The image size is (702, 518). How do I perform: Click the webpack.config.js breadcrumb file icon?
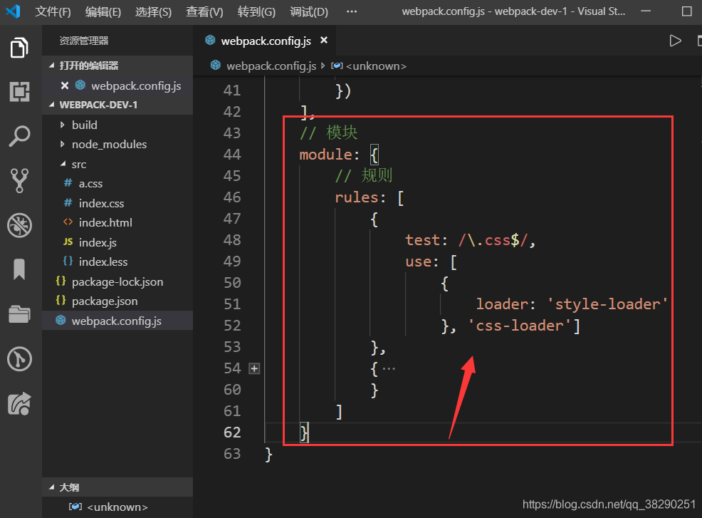coord(215,66)
